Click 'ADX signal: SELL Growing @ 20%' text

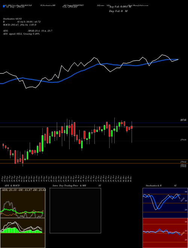(x=21, y=34)
